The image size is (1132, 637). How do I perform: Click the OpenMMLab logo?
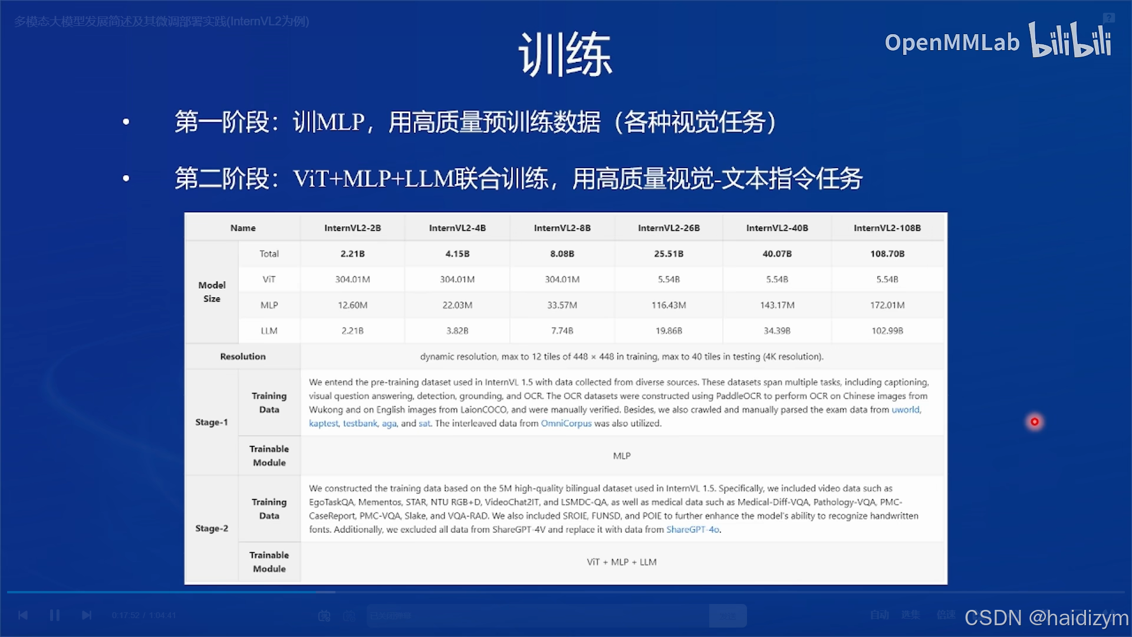[x=953, y=42]
